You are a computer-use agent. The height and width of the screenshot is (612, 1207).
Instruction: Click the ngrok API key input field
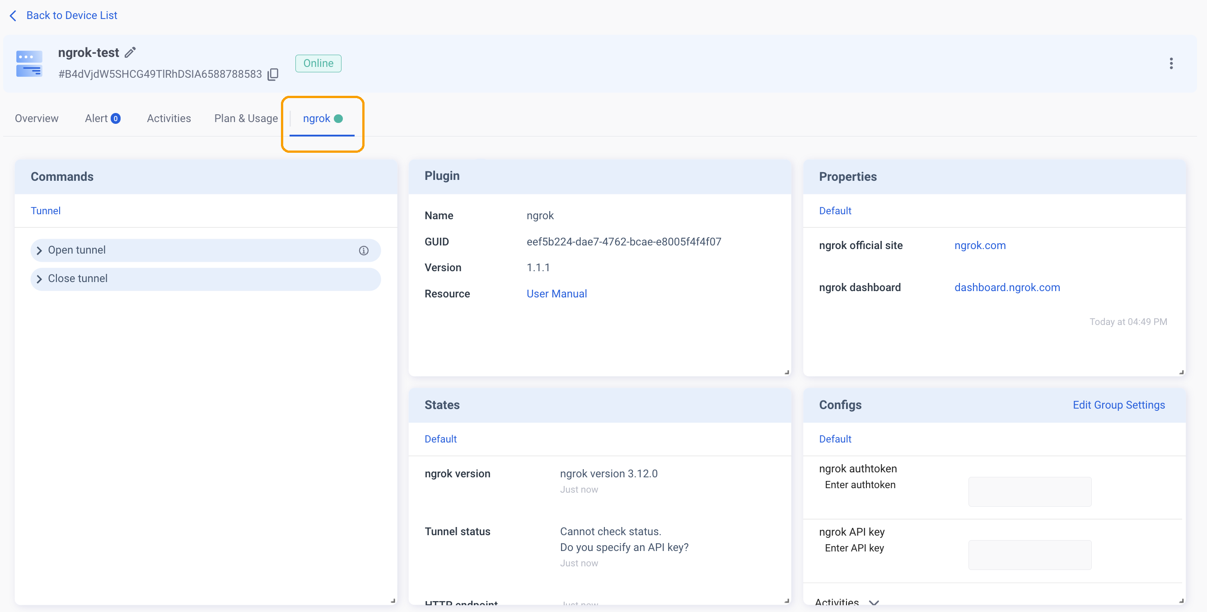click(1029, 555)
